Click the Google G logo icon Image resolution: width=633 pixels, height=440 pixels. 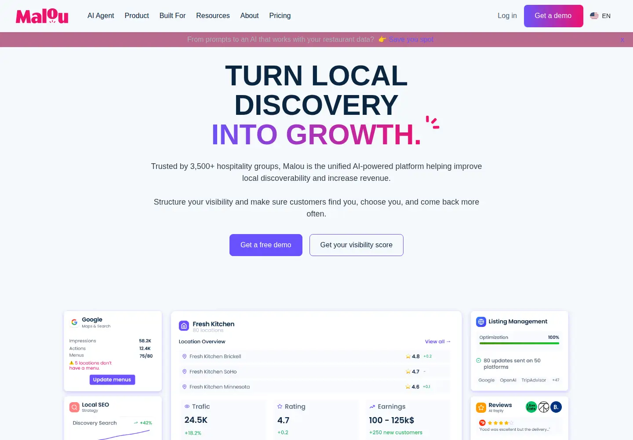74,322
